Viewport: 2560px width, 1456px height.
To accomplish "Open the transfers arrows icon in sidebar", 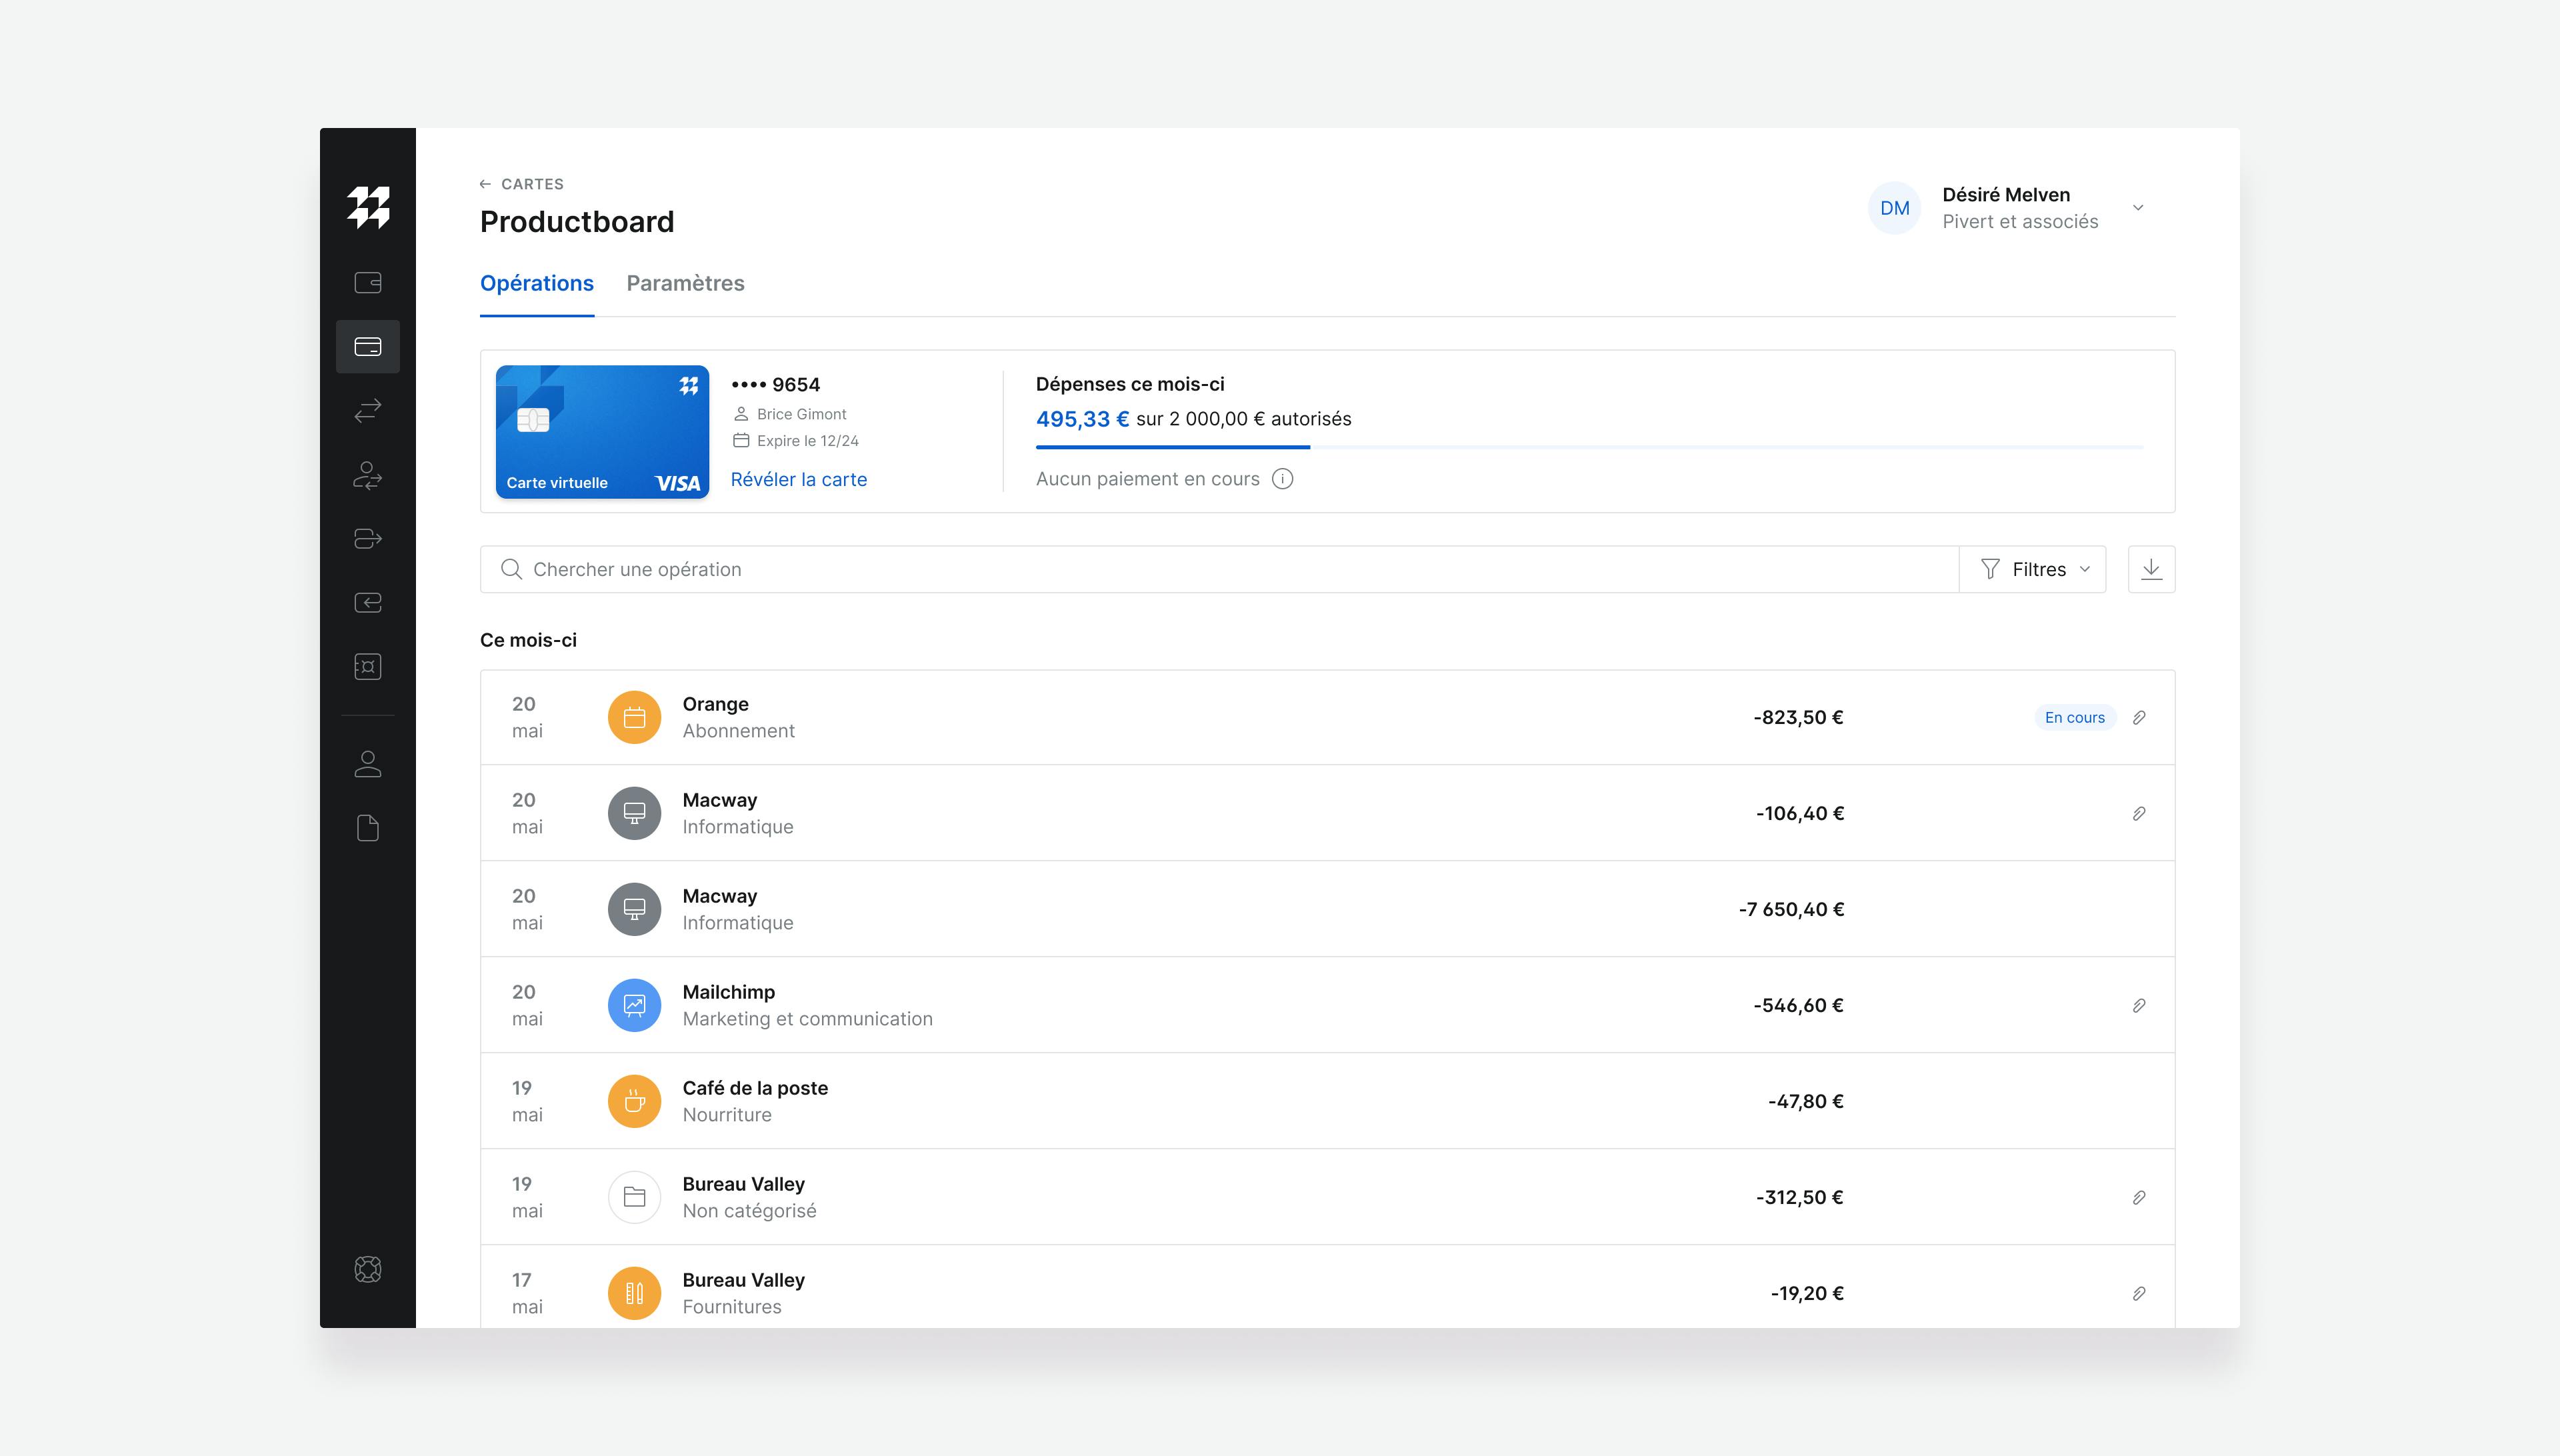I will pyautogui.click(x=368, y=410).
